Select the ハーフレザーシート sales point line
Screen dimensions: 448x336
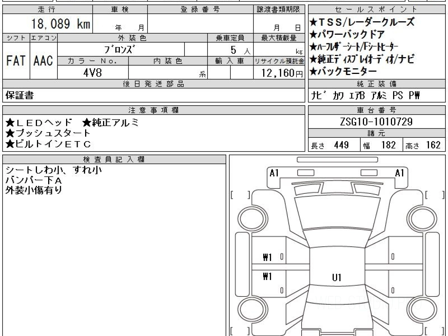(x=354, y=47)
